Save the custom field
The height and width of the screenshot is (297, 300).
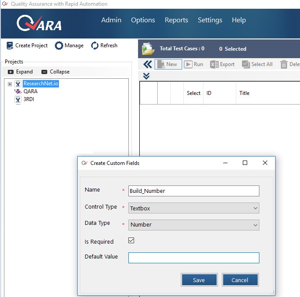(199, 280)
